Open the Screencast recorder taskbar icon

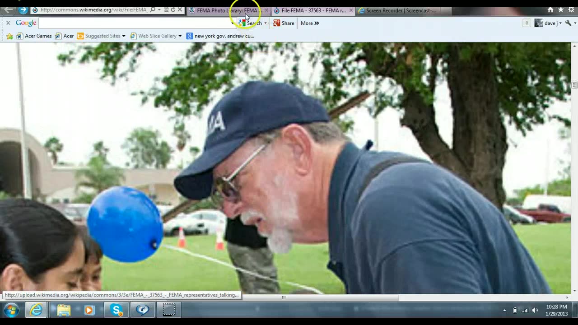[x=143, y=310]
